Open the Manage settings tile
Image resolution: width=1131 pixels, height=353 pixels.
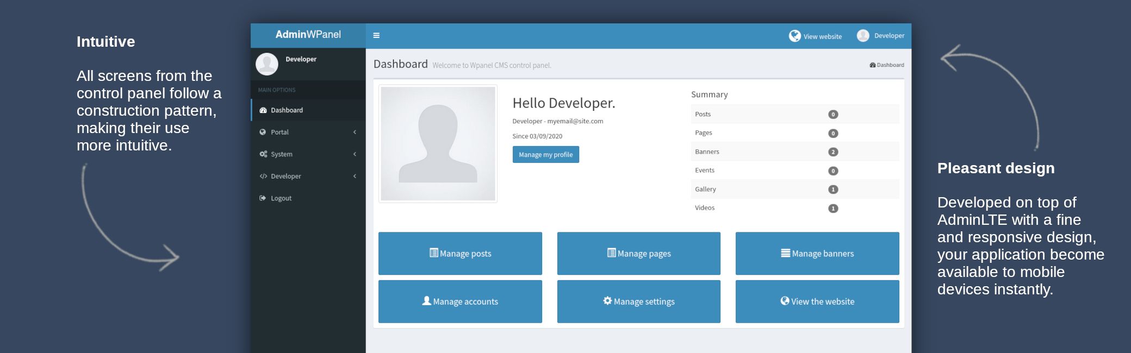(638, 301)
